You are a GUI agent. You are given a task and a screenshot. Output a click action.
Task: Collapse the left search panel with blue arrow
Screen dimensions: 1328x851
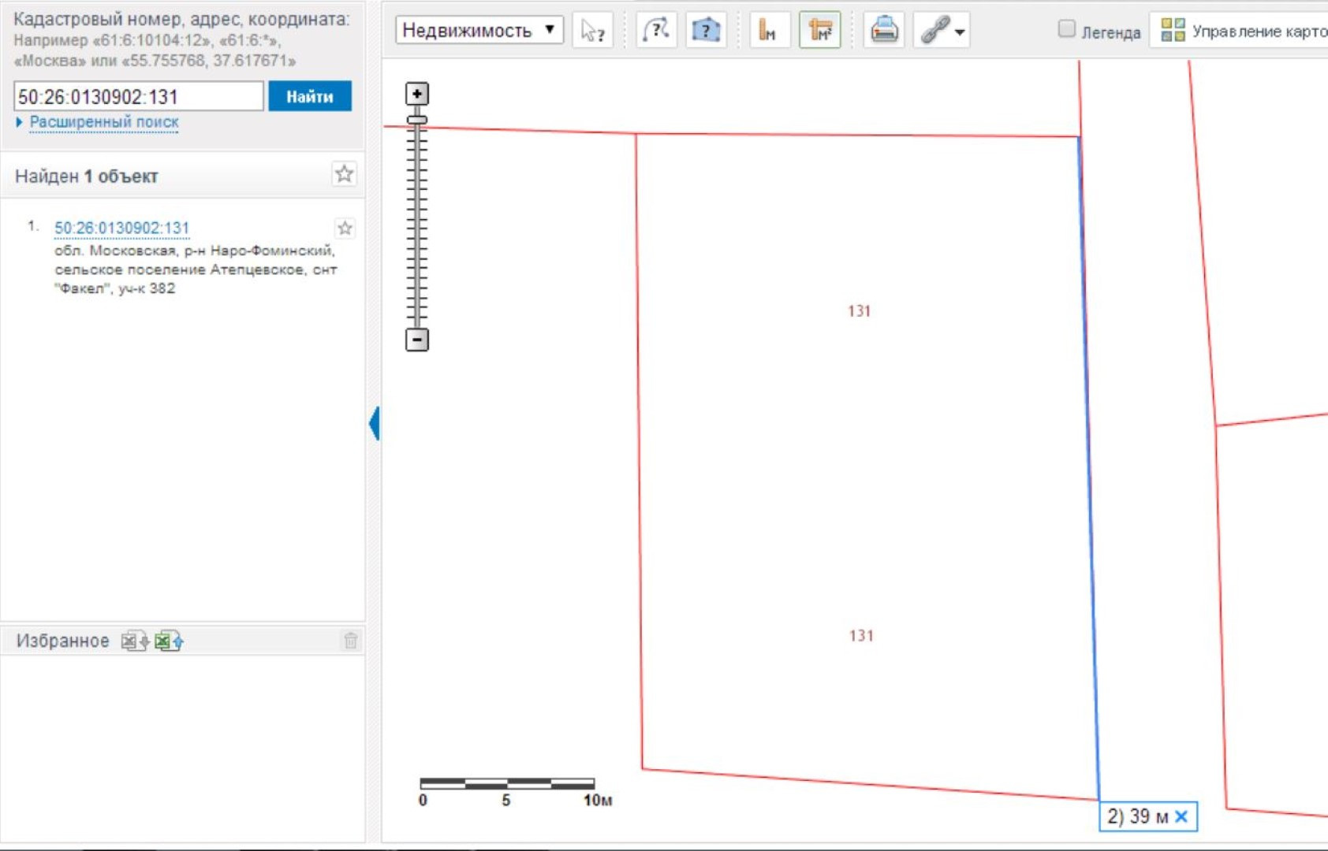[375, 423]
